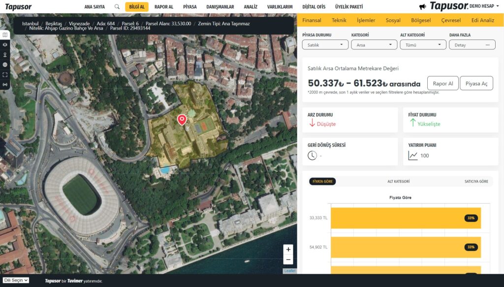The width and height of the screenshot is (504, 287).
Task: Open the Piyasa menu item
Action: pos(190,7)
